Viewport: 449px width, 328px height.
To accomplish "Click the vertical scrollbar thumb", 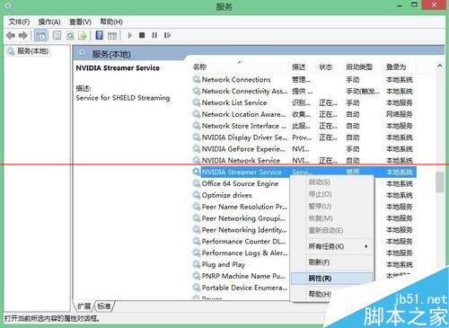I will pyautogui.click(x=440, y=182).
